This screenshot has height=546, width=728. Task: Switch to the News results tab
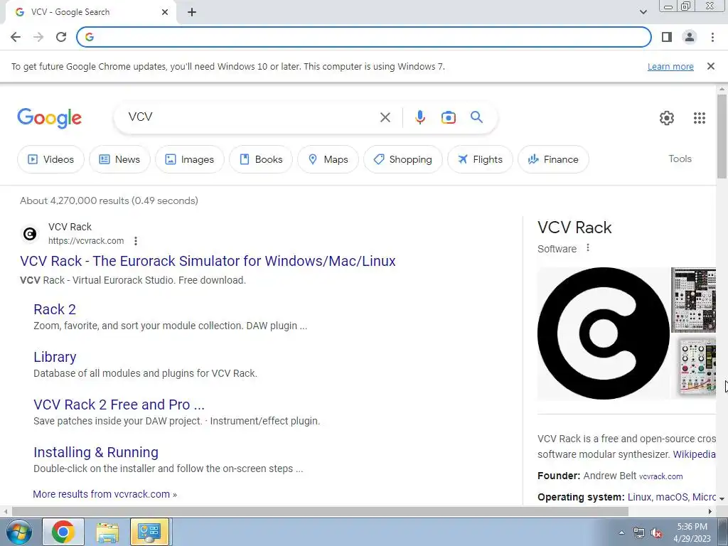(119, 159)
